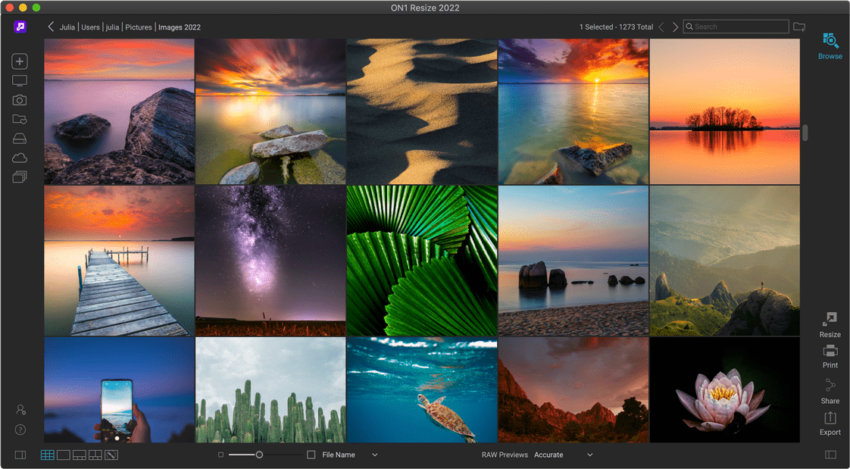The height and width of the screenshot is (469, 850).
Task: Select the sand dunes thumbnail
Action: pyautogui.click(x=422, y=111)
